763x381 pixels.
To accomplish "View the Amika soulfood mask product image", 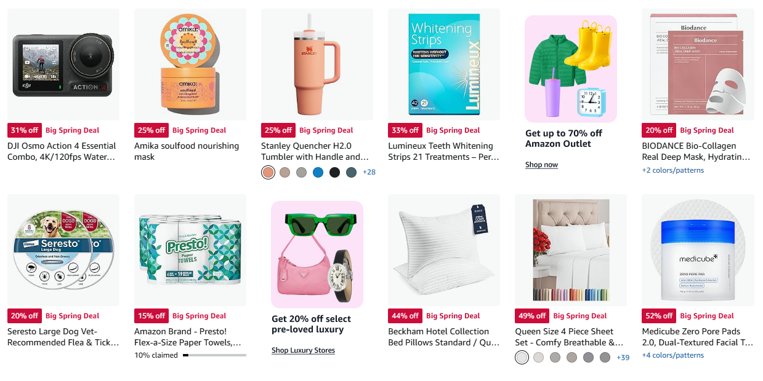I will 190,65.
